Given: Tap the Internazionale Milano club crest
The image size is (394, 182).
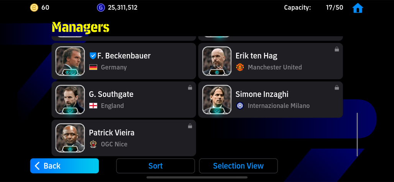Looking at the screenshot, I should pyautogui.click(x=240, y=106).
